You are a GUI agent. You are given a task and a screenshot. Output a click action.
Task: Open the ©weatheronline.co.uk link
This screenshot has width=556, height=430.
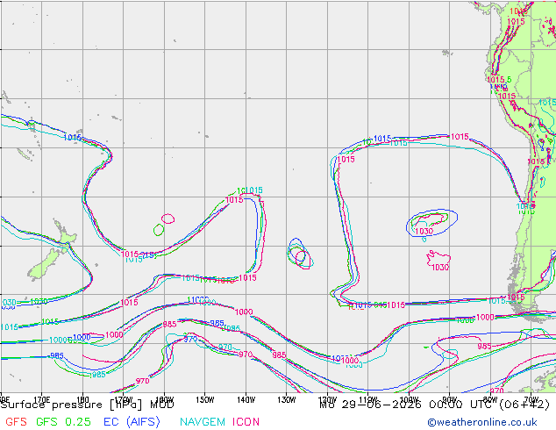482,422
